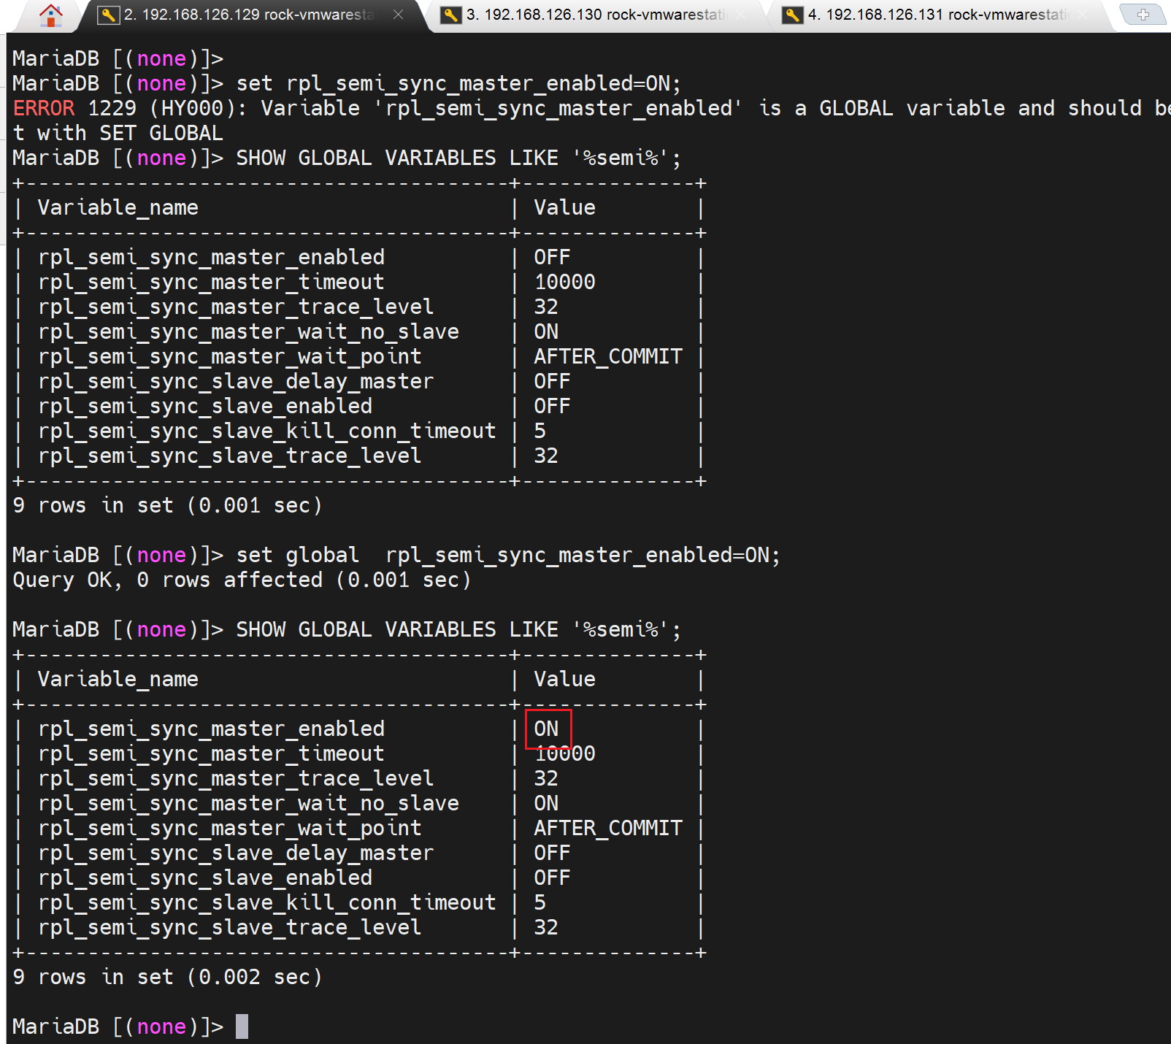Click AFTER_COMMIT value in second table
Image resolution: width=1171 pixels, height=1044 pixels.
607,828
